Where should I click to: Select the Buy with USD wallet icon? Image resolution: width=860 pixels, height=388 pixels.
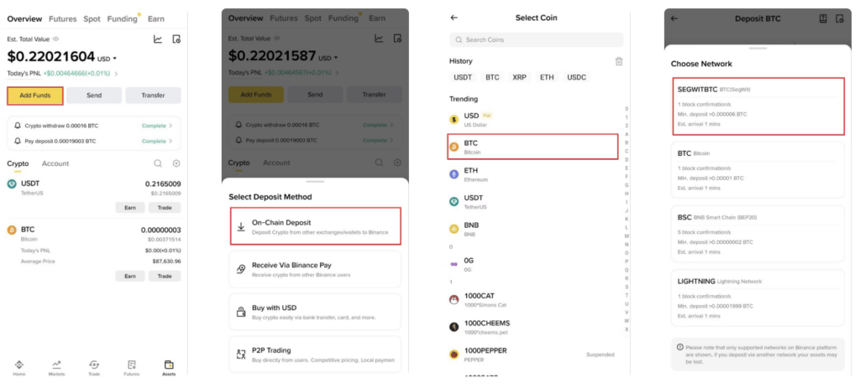[x=241, y=311]
